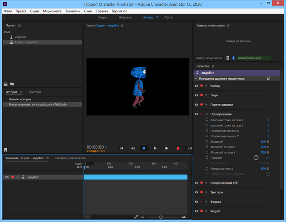Expand the Ходьба behavior settings
The width and height of the screenshot is (286, 222).
(x=206, y=211)
